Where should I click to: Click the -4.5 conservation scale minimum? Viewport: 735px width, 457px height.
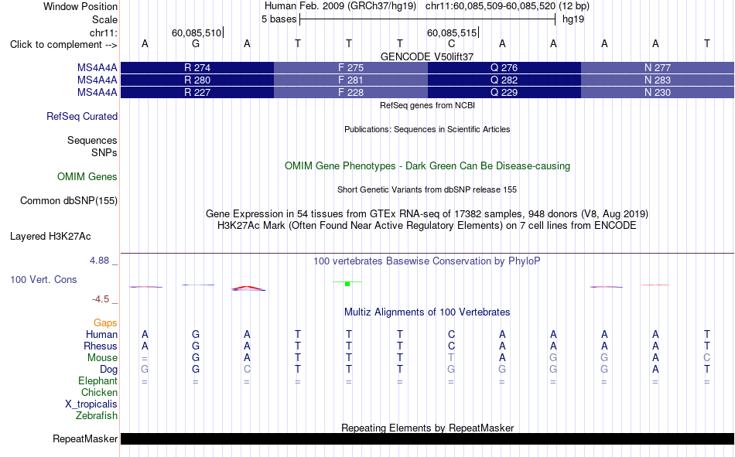(x=101, y=299)
